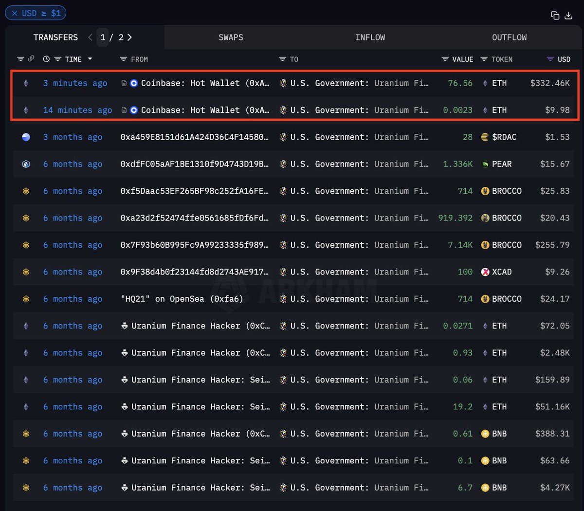Click the hacker icon in the $51.16K row
Viewport: 584px width, 511px height.
point(125,407)
